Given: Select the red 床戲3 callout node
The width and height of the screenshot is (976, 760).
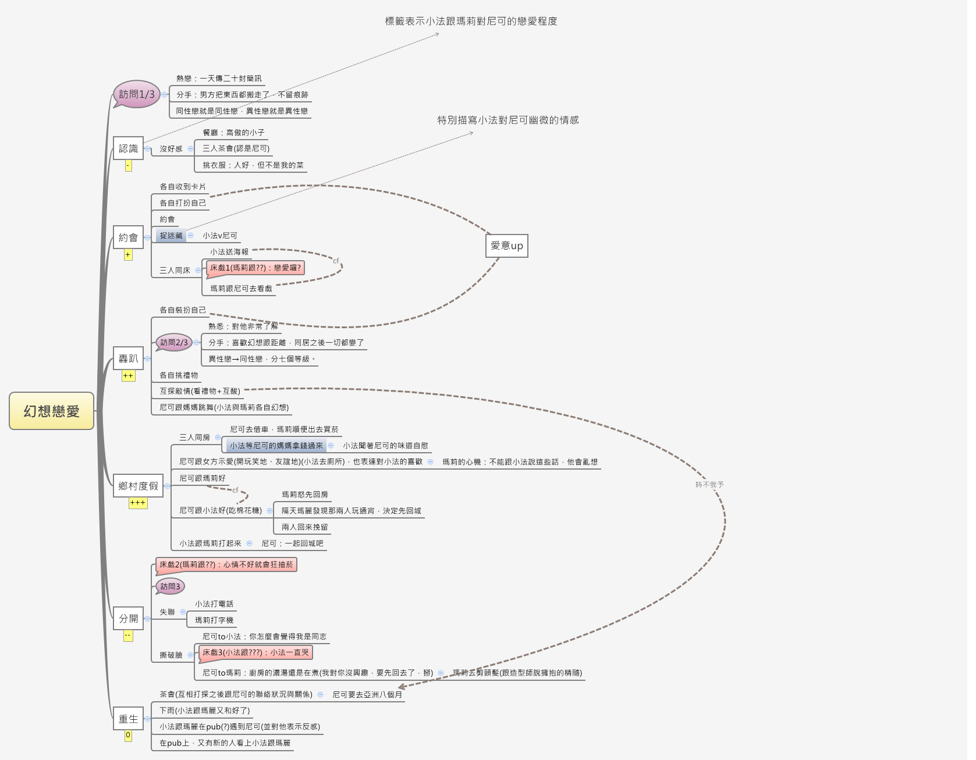Looking at the screenshot, I should pos(255,652).
